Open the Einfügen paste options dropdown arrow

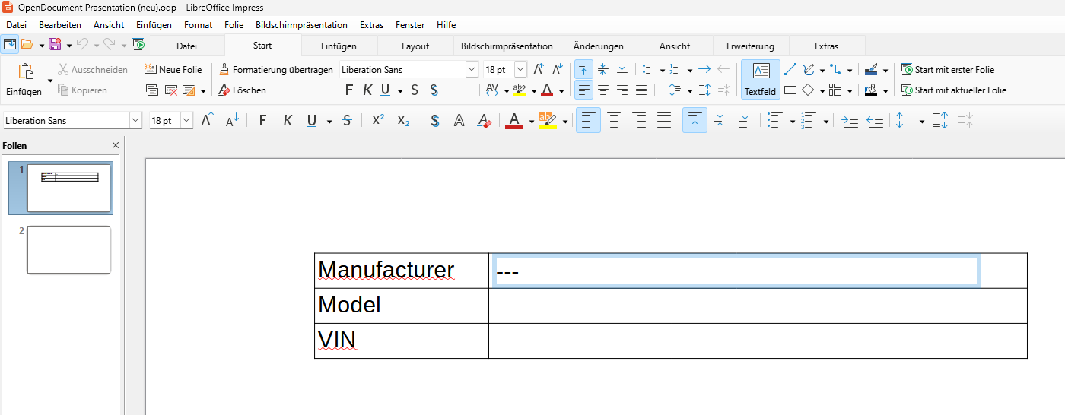point(50,81)
